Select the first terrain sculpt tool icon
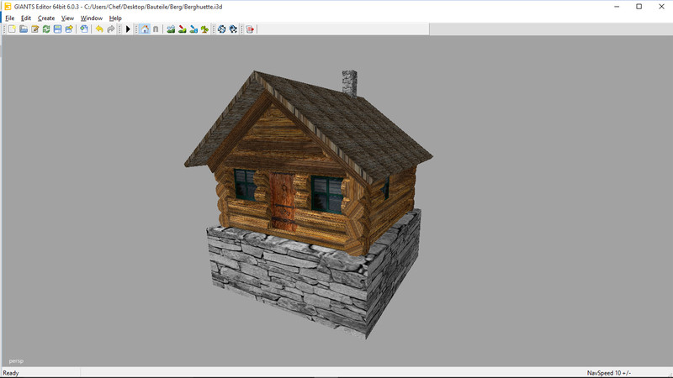Viewport: 673px width, 378px height. pos(171,29)
